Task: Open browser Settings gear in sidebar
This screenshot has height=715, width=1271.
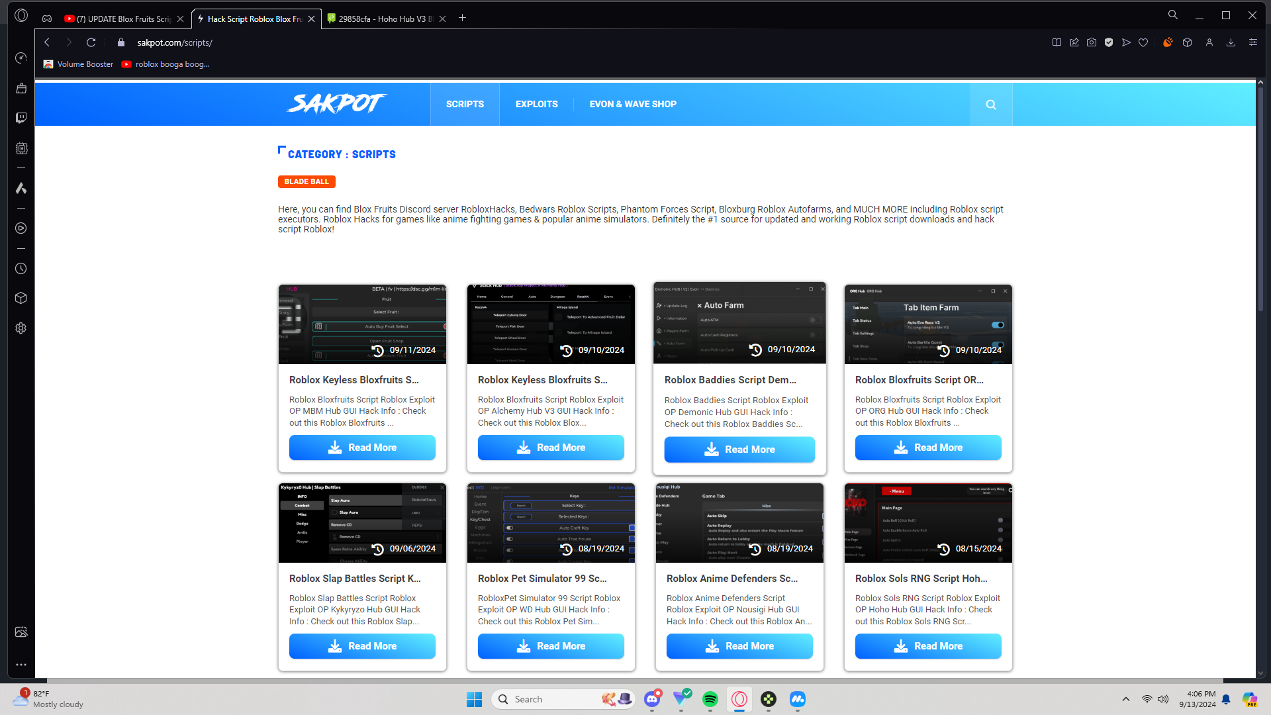Action: (21, 328)
